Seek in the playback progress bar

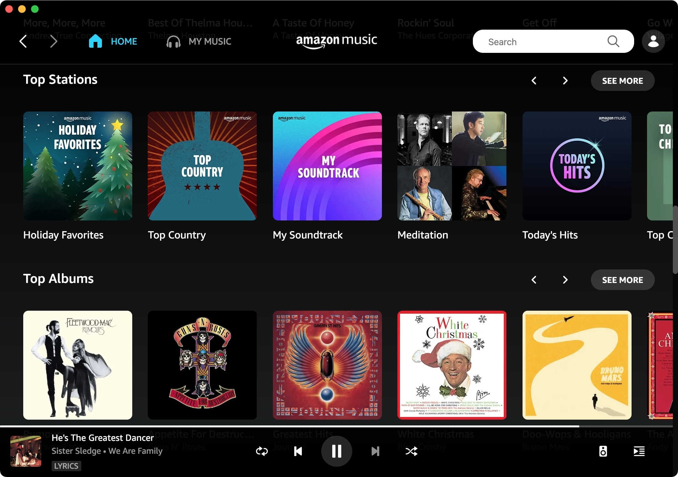[x=336, y=426]
